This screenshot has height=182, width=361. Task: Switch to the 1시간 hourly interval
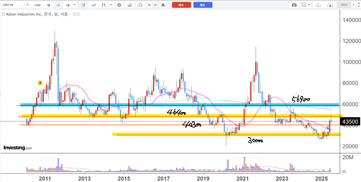(37, 5)
